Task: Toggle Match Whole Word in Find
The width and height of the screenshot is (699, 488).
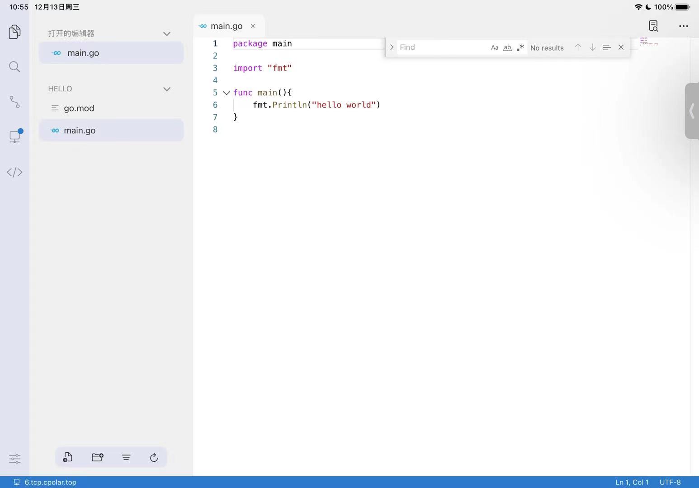Action: click(507, 47)
